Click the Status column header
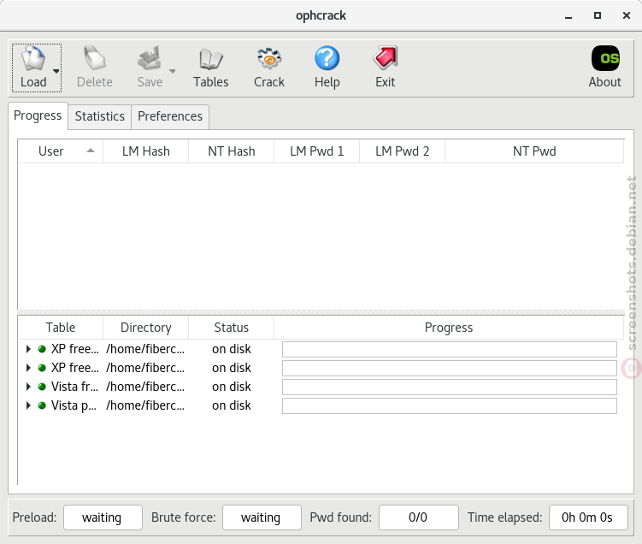The image size is (642, 544). 232,328
